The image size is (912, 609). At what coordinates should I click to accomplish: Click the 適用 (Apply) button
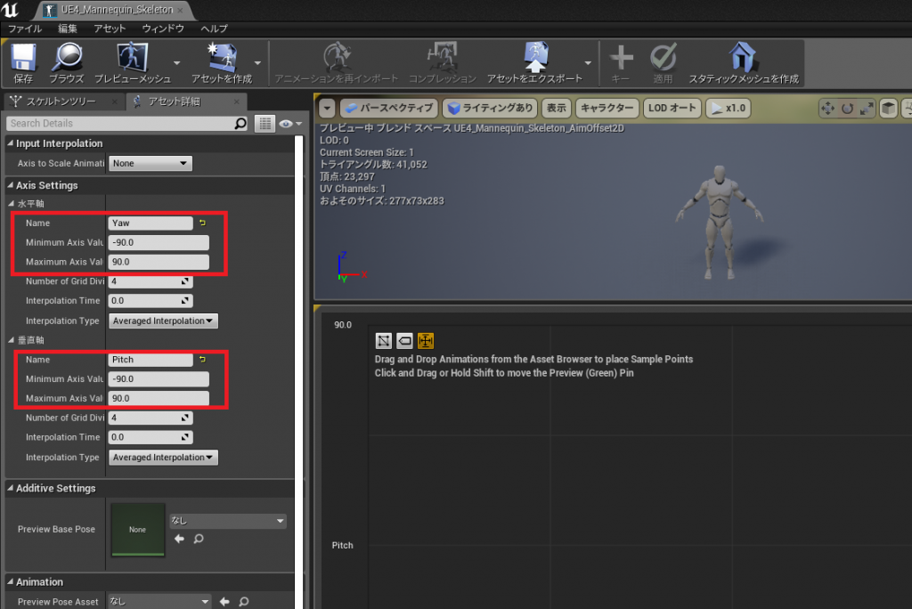663,60
